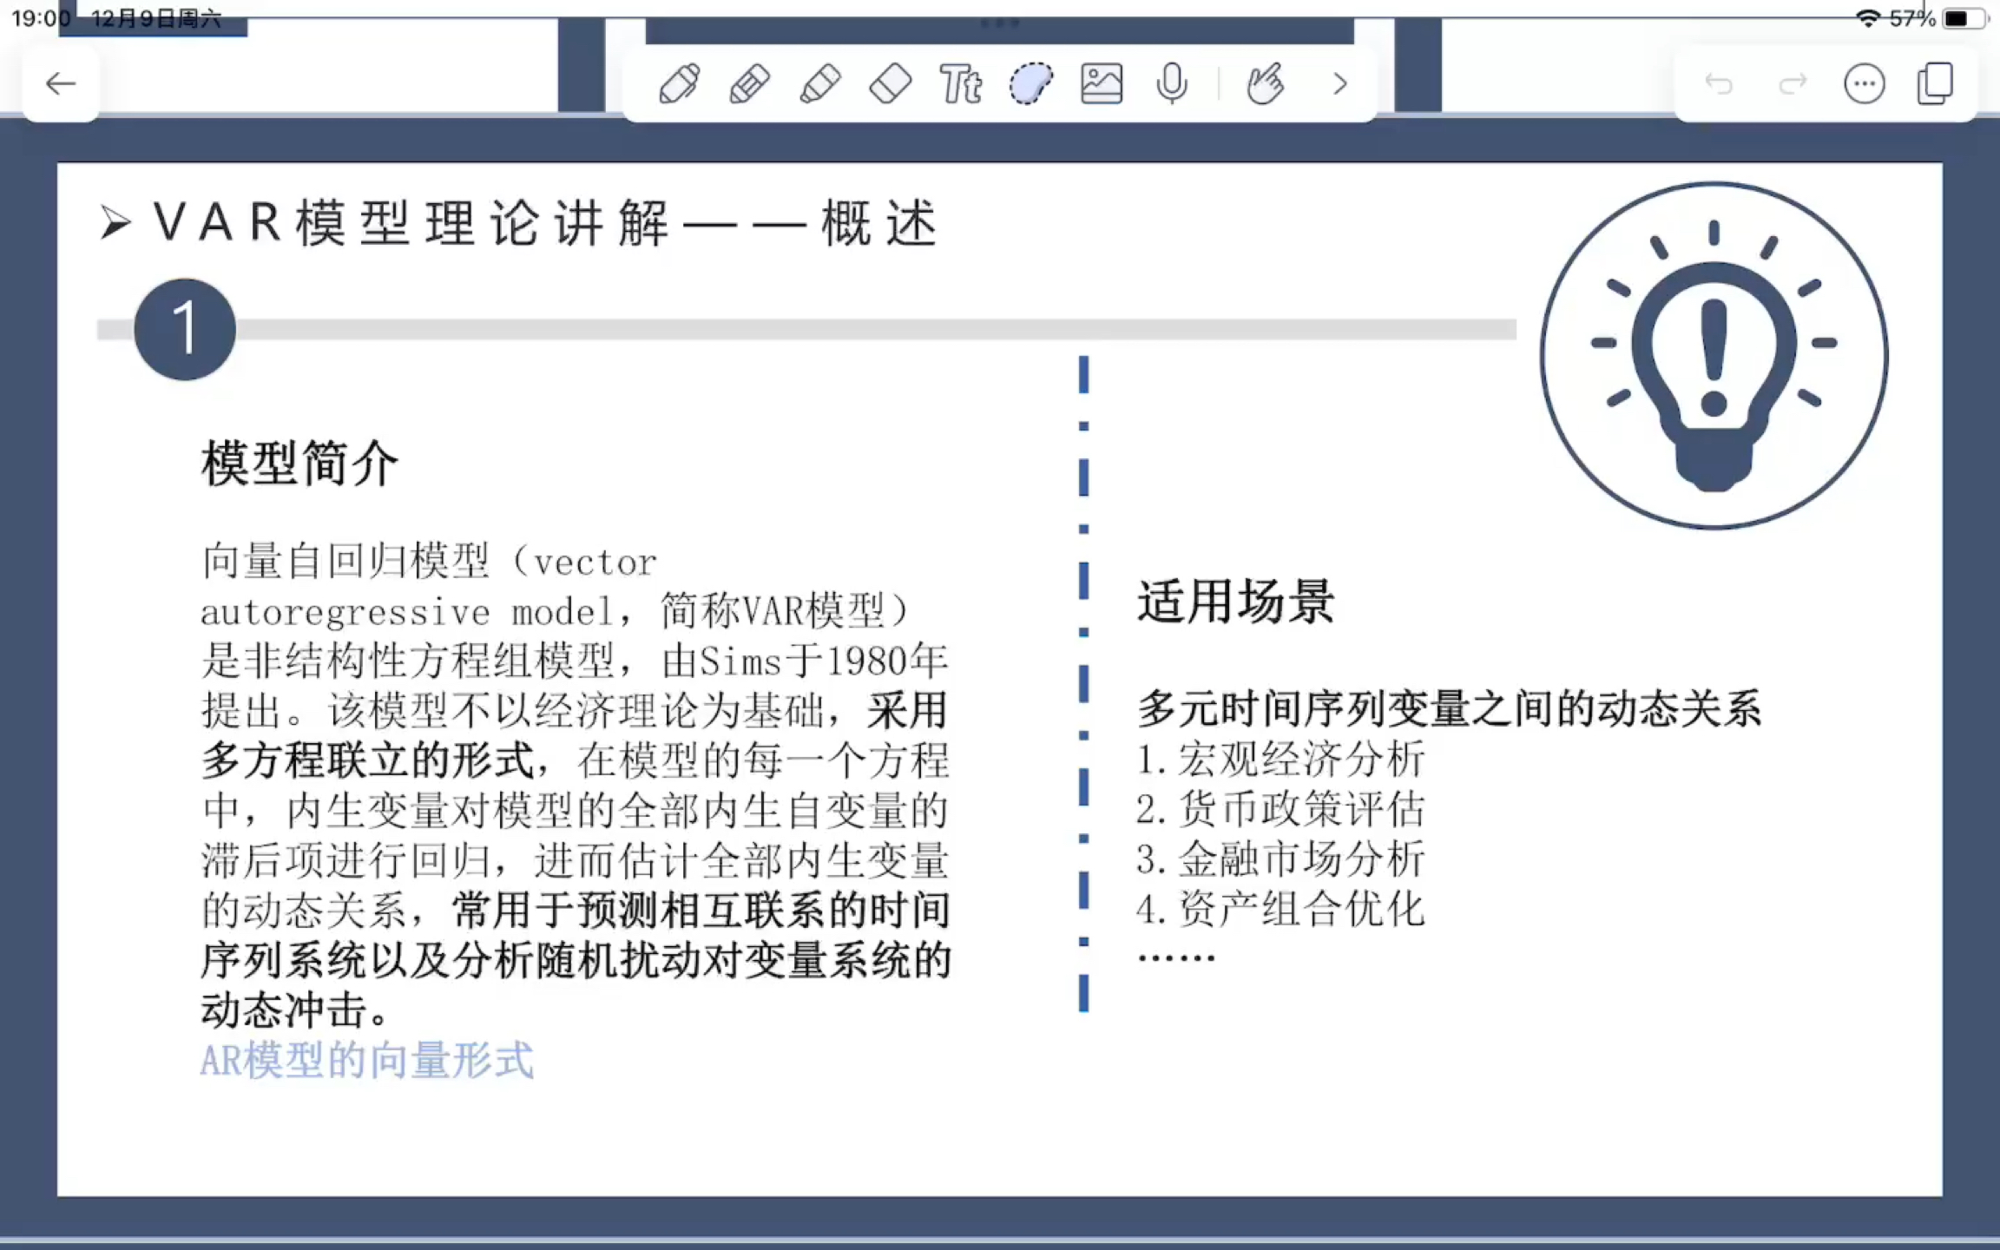Tap the bold line 多元时间序列变量之间的动态关系

(1450, 708)
